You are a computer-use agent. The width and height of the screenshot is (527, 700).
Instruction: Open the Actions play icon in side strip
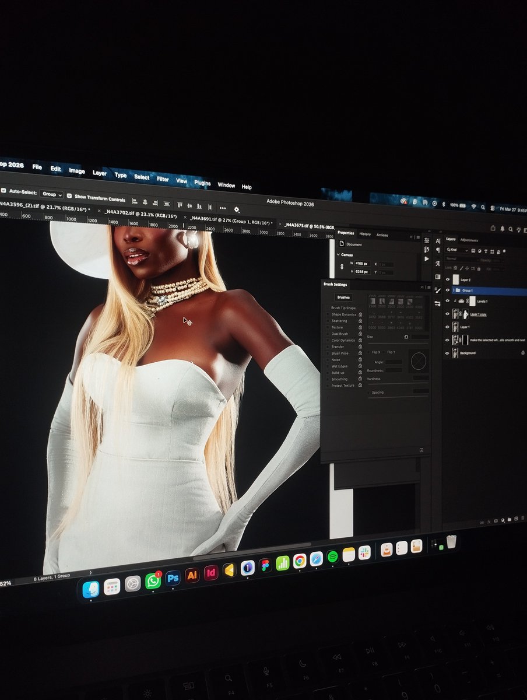(x=427, y=258)
